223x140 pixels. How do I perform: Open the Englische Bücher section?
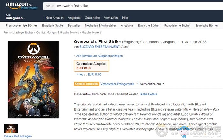point(149,25)
